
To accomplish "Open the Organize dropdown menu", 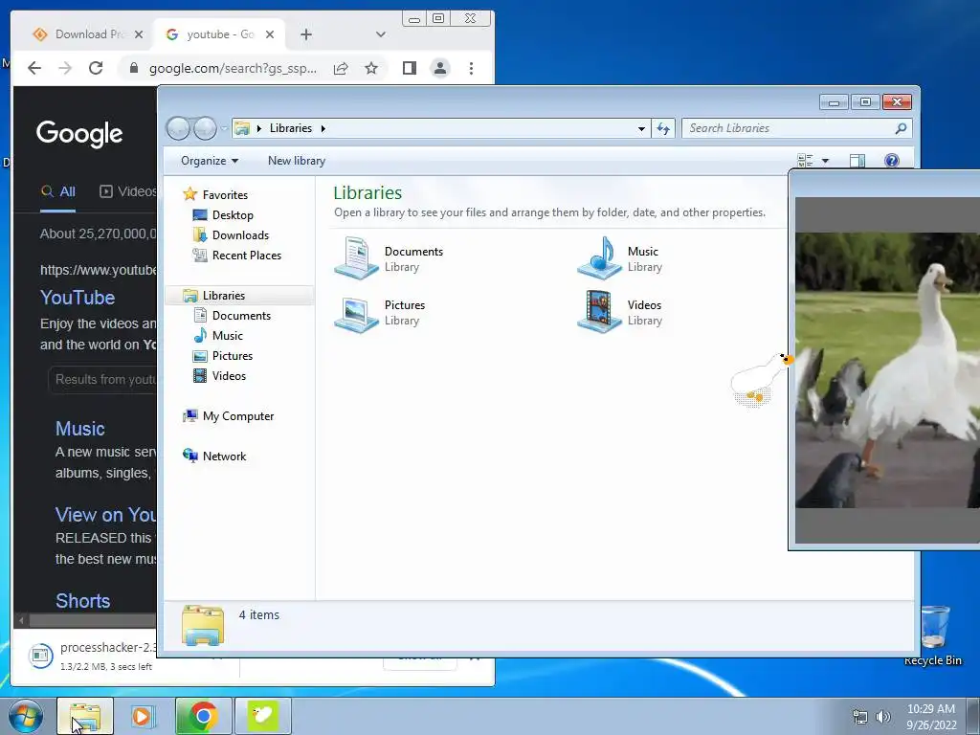I will click(x=210, y=161).
